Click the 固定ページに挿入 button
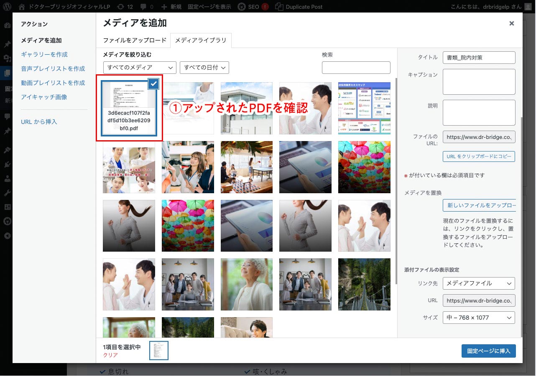The image size is (536, 376). pos(489,351)
